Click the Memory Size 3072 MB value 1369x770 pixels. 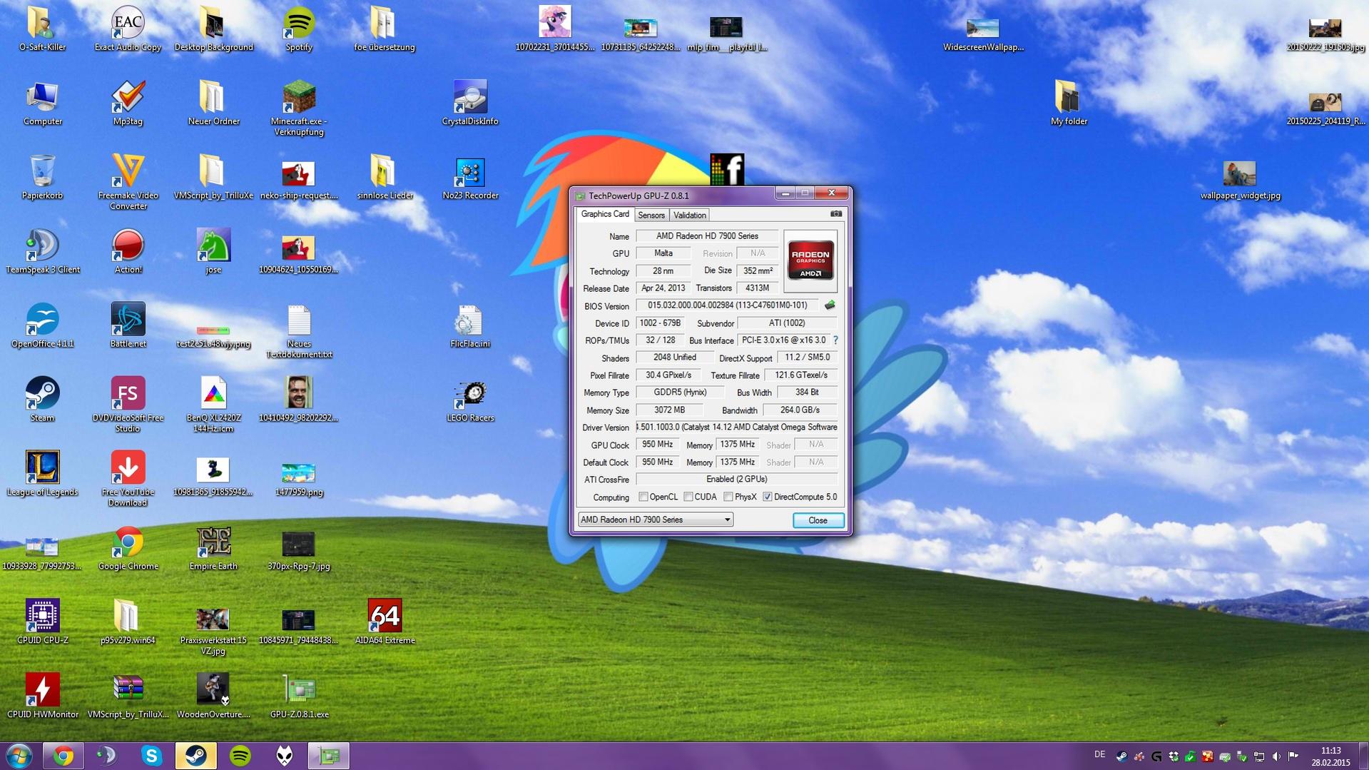point(669,410)
